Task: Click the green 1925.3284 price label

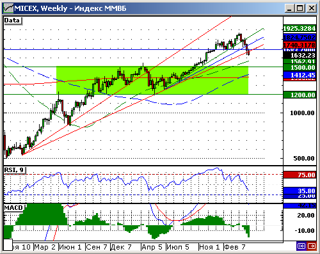Action: click(x=300, y=28)
